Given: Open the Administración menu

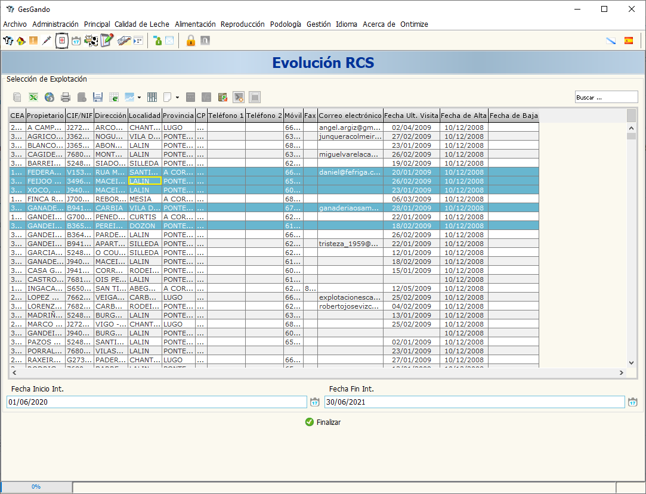Looking at the screenshot, I should [x=55, y=24].
